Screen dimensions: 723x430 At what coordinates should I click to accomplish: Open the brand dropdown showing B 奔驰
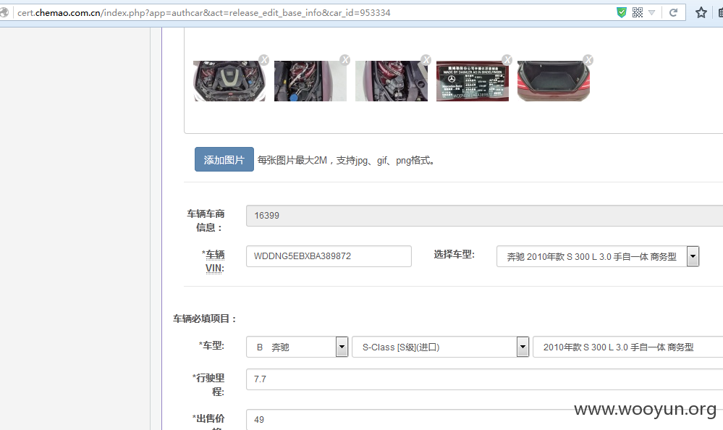coord(297,347)
